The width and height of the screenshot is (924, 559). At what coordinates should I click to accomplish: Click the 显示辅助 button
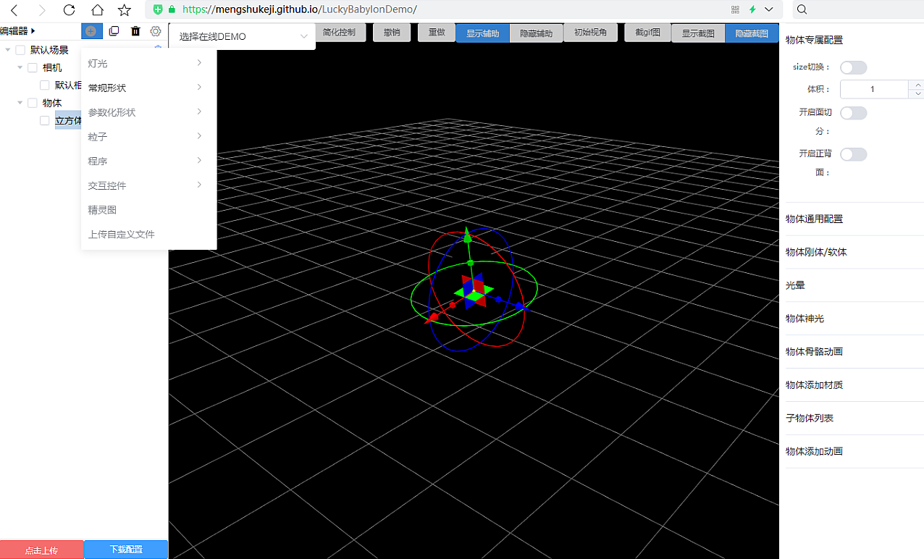[x=482, y=33]
